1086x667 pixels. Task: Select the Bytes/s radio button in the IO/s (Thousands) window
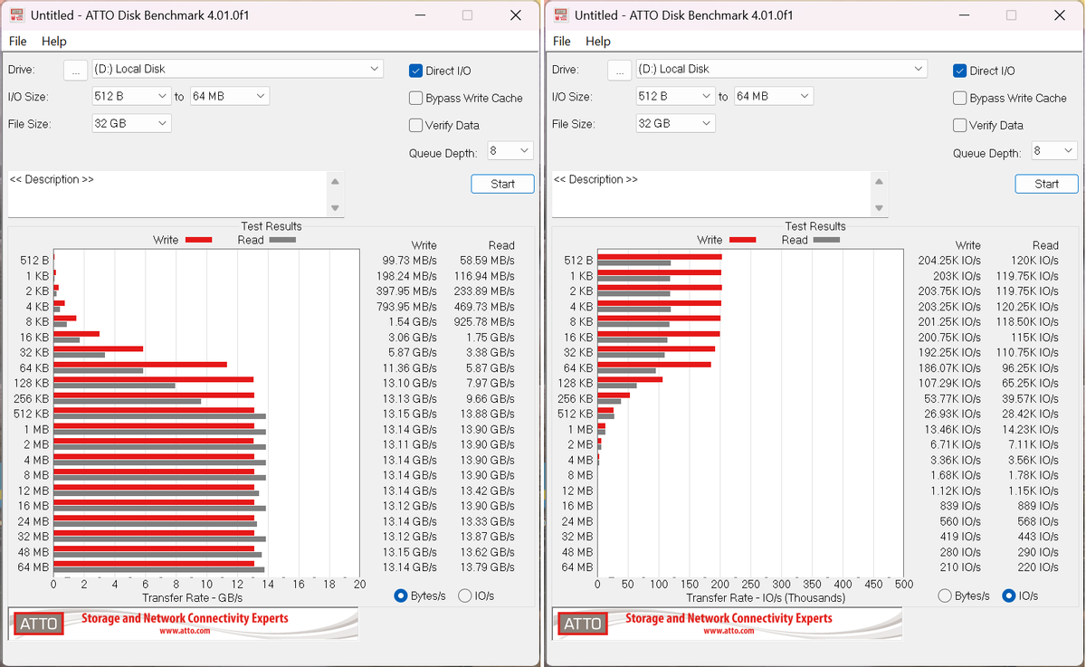tap(945, 596)
